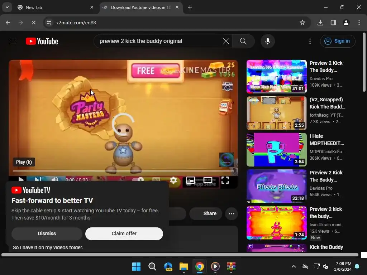Open the clock showing 7:08 PM
Screen dimensions: 367x275
(343, 266)
